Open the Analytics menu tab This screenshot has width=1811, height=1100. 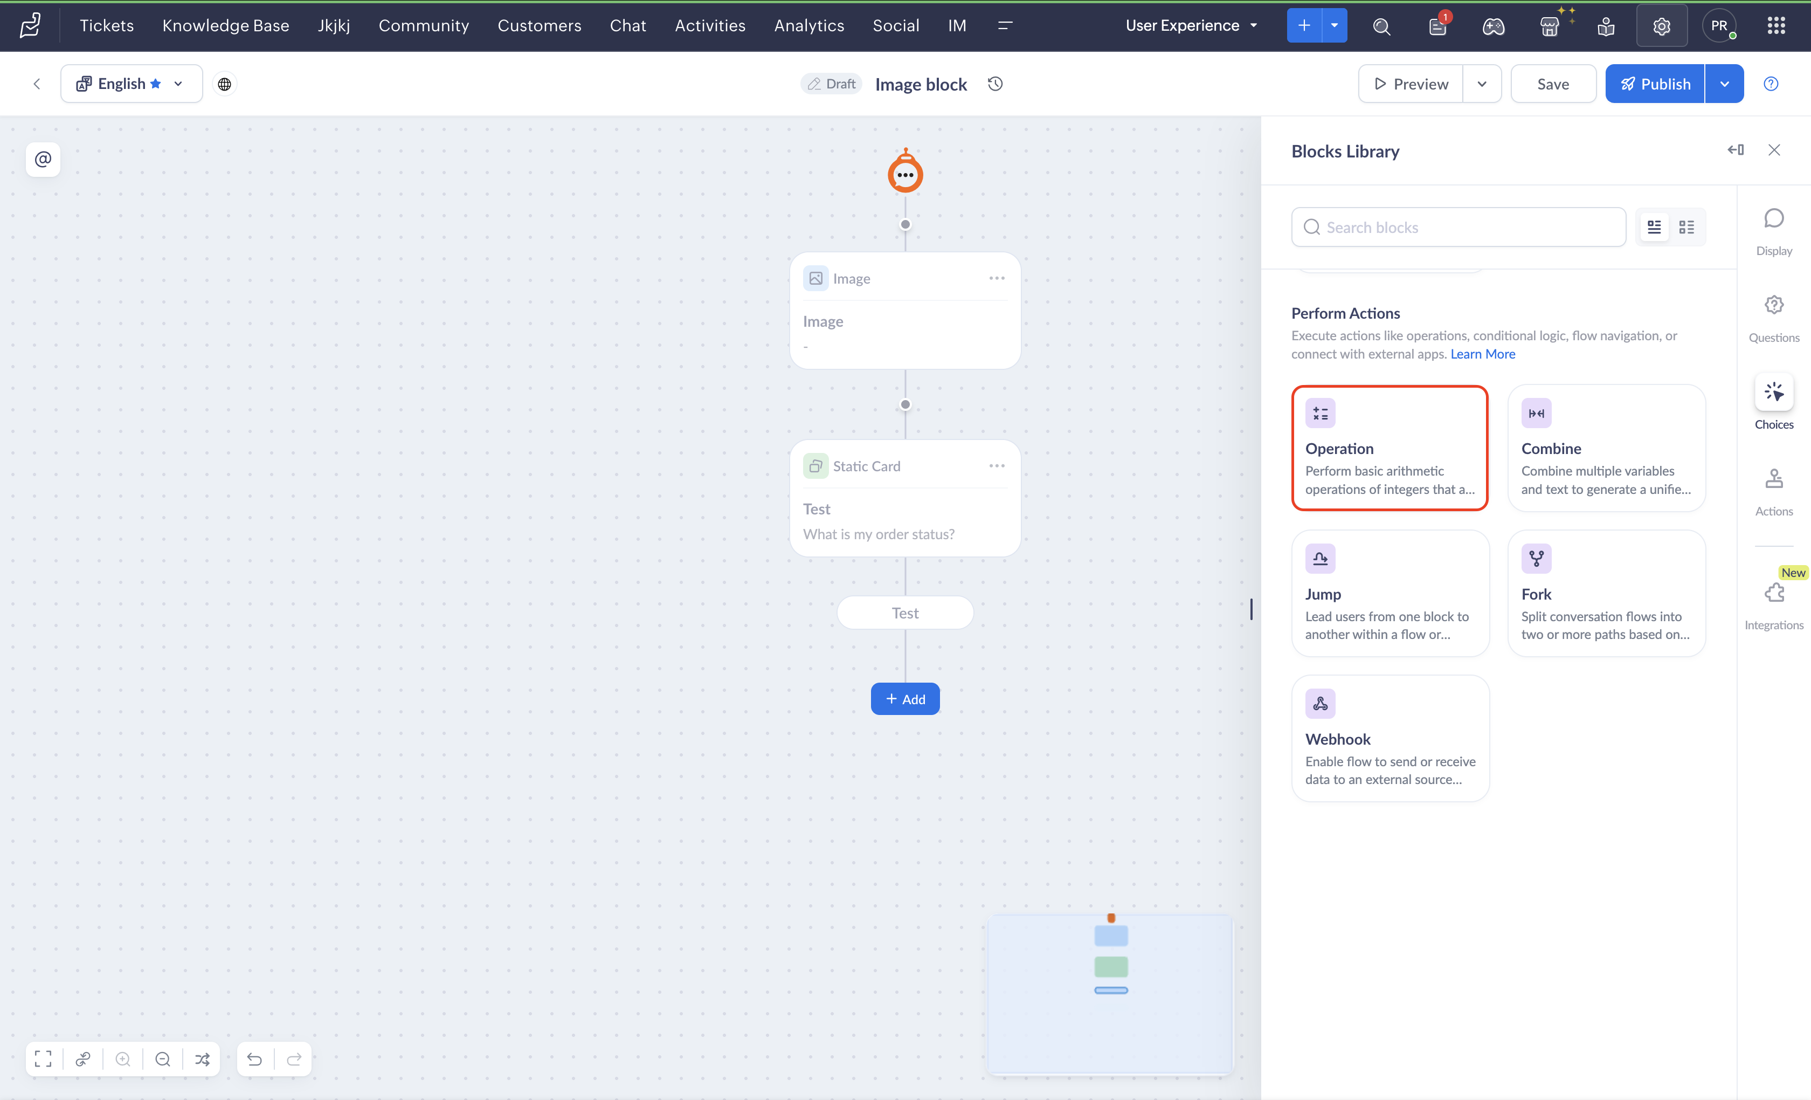tap(808, 26)
